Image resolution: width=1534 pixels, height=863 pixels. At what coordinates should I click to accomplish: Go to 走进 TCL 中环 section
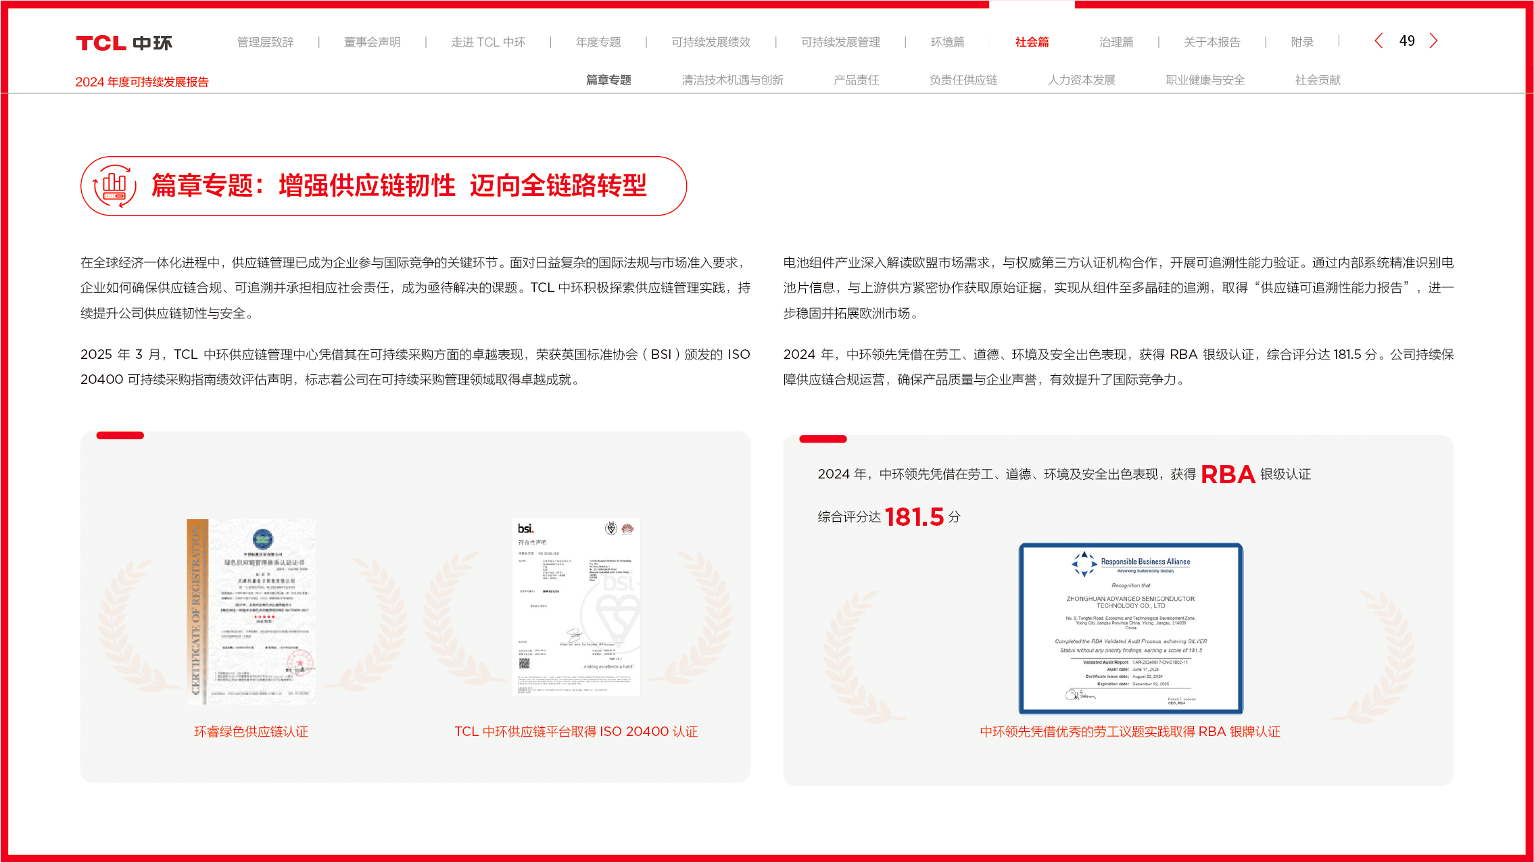(487, 43)
